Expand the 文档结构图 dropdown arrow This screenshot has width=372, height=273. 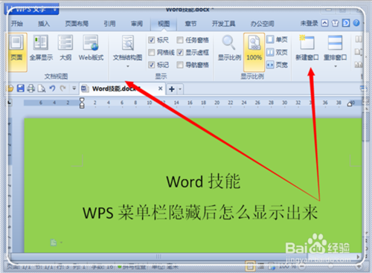(x=128, y=66)
